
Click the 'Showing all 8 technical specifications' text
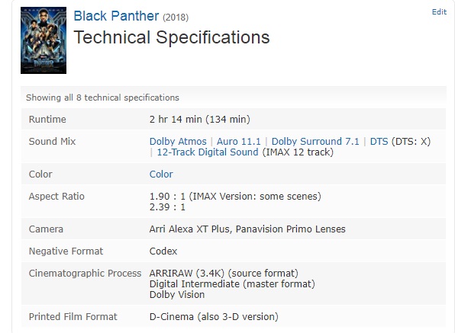point(102,98)
